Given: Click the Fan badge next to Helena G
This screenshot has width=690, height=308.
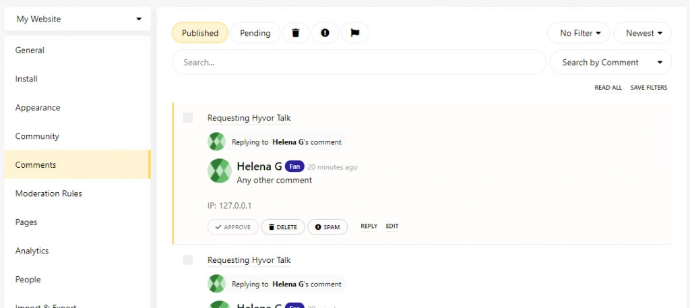Looking at the screenshot, I should tap(294, 166).
